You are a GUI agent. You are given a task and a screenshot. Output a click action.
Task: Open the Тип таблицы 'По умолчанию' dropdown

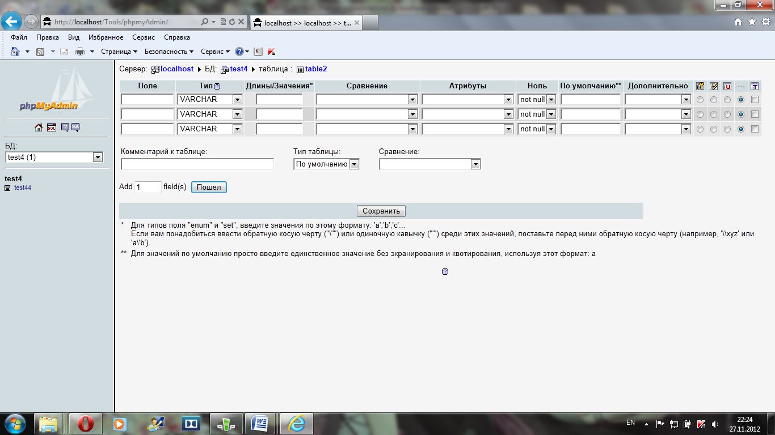point(326,164)
